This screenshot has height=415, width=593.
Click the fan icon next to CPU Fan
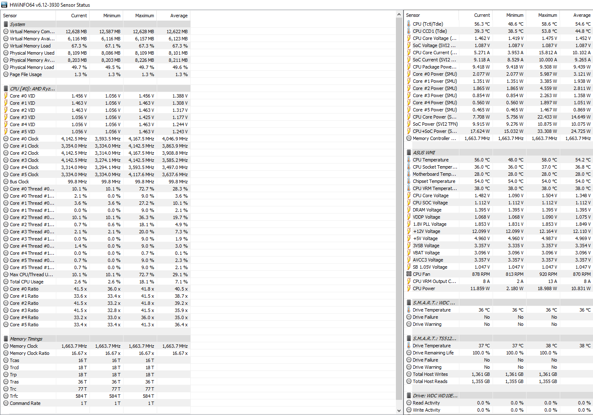pyautogui.click(x=409, y=274)
